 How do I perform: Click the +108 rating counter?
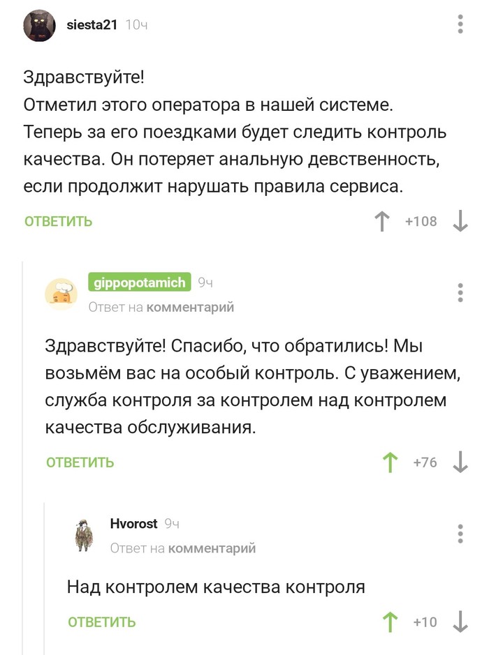pyautogui.click(x=420, y=220)
